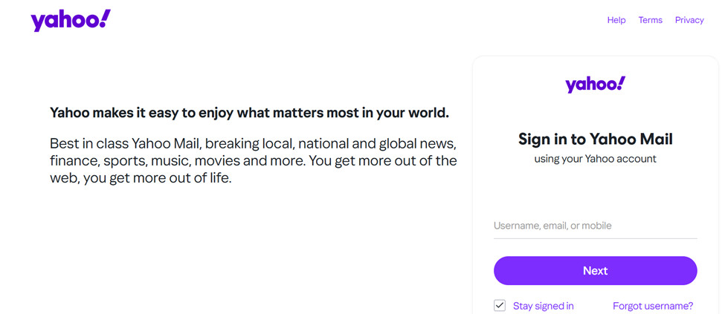The image size is (725, 314).
Task: Click the underline beneath the username field
Action: pyautogui.click(x=595, y=238)
